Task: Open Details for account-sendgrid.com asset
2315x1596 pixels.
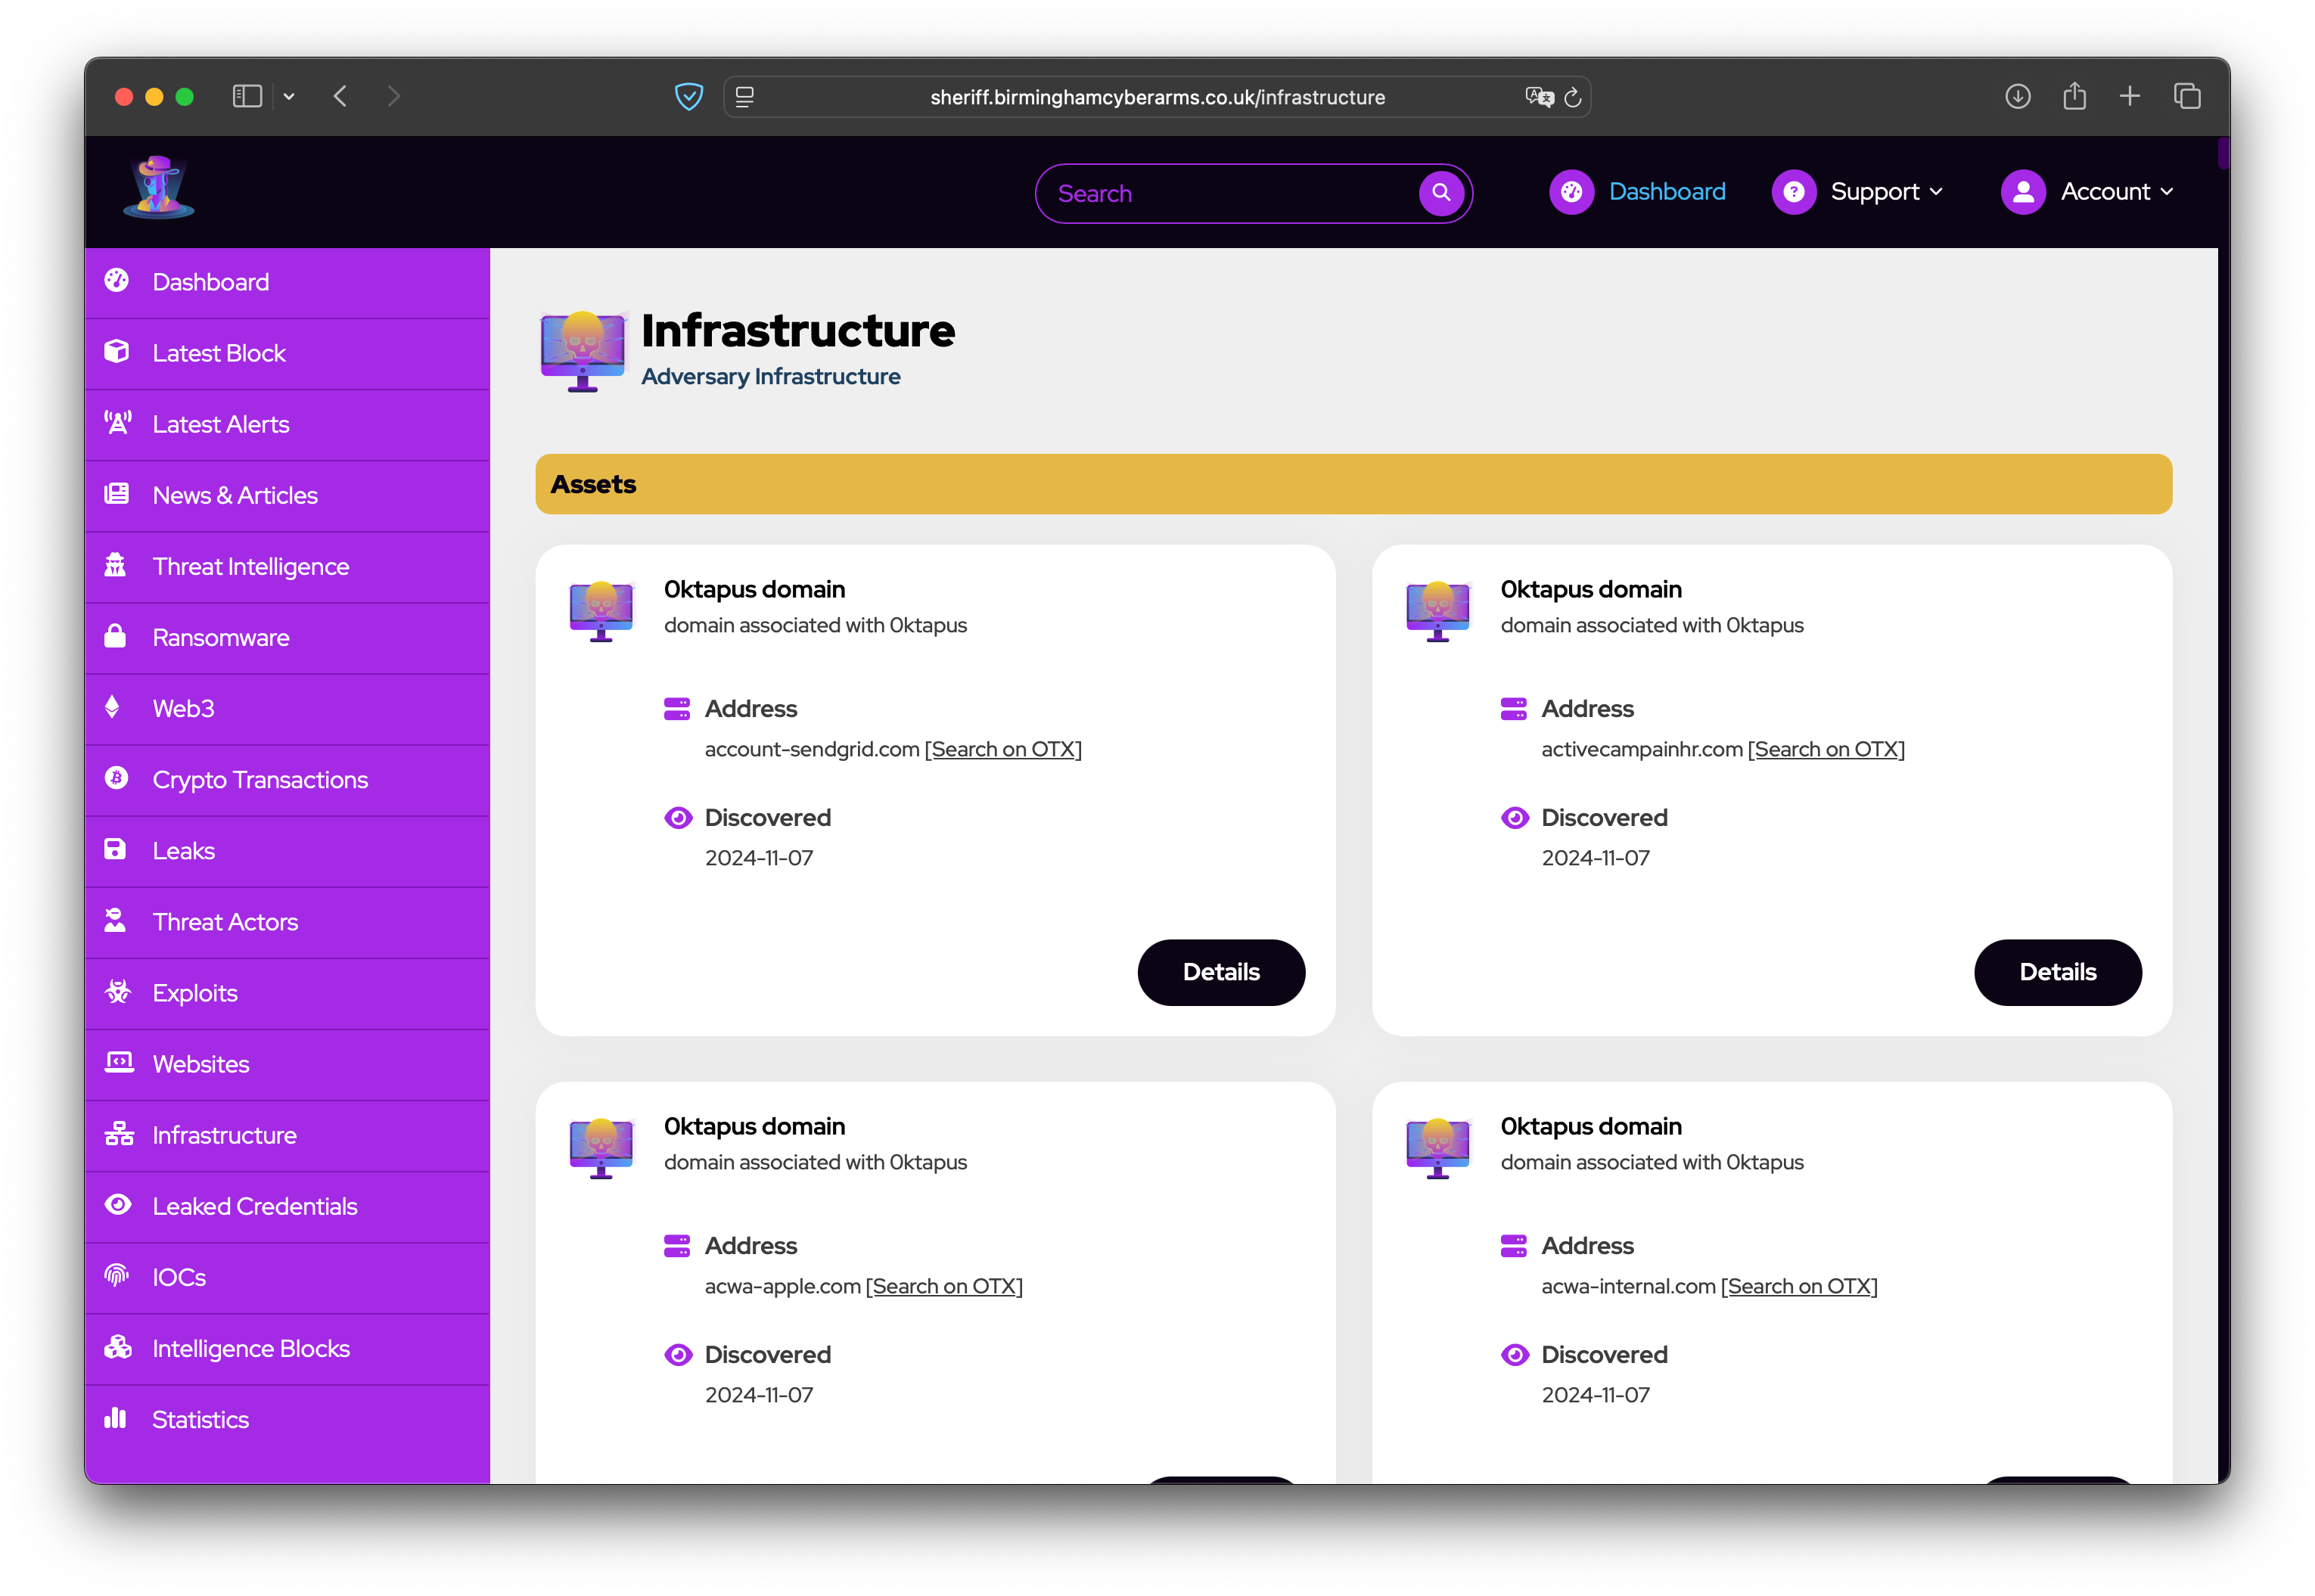Action: [1220, 972]
